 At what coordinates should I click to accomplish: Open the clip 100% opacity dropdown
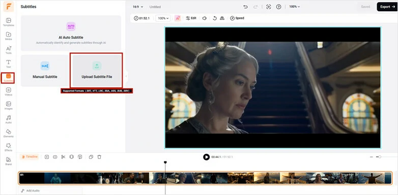pos(163,18)
